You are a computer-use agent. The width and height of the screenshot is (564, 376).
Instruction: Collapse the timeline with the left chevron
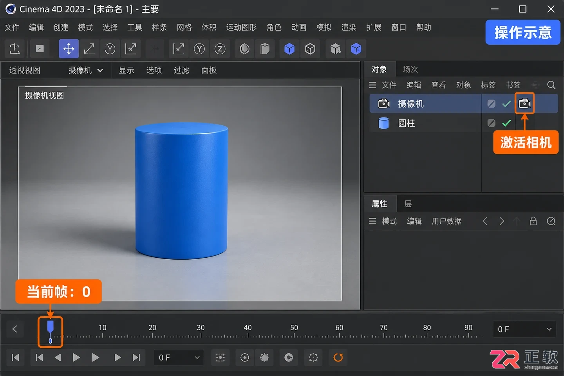click(x=15, y=329)
